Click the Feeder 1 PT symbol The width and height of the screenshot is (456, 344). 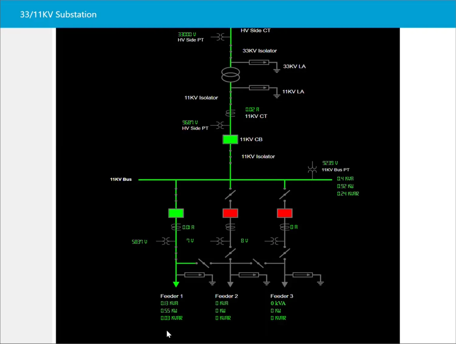tap(166, 241)
